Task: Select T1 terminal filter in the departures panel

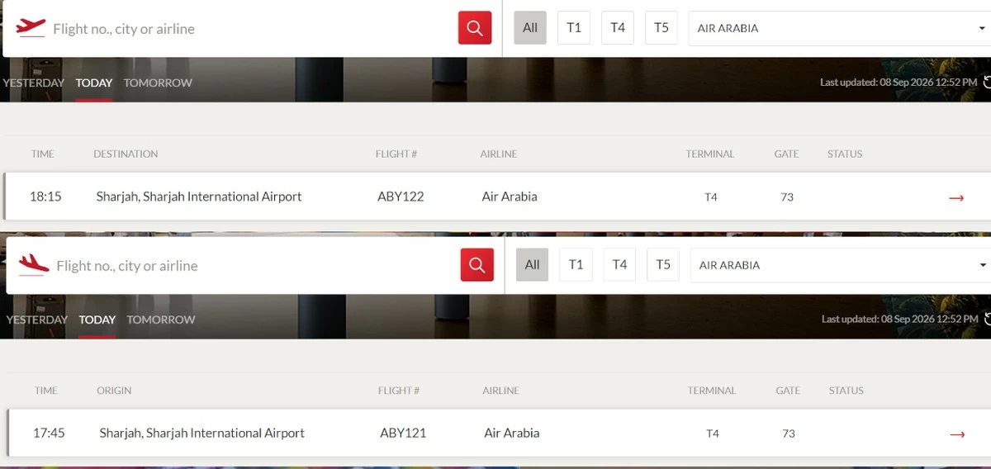Action: (x=574, y=28)
